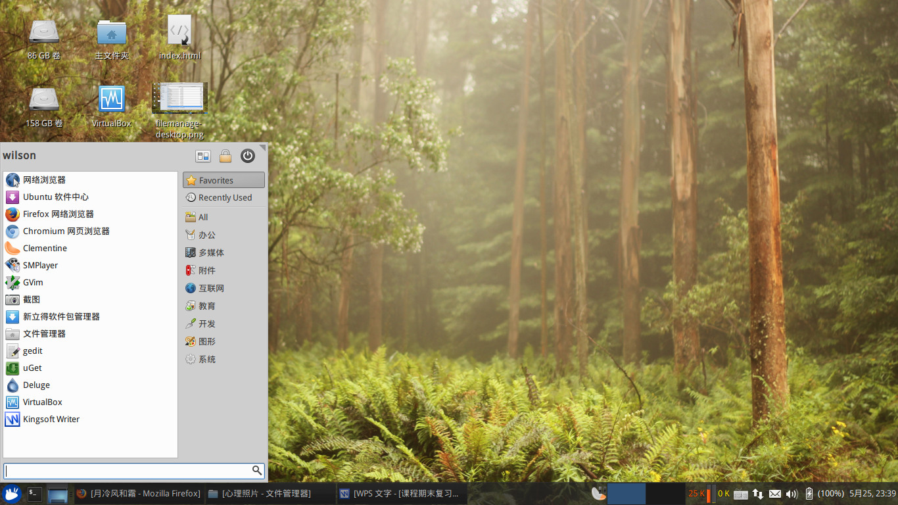
Task: Open the network connection arrows icon
Action: (x=758, y=494)
